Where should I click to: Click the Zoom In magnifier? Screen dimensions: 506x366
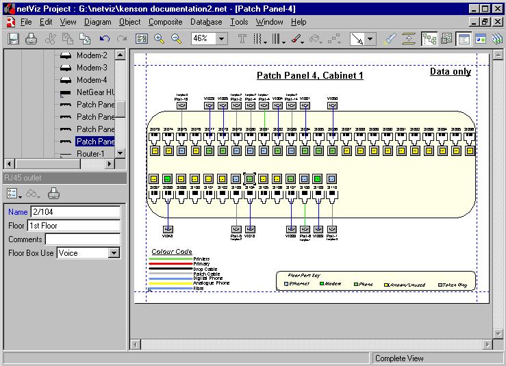159,39
